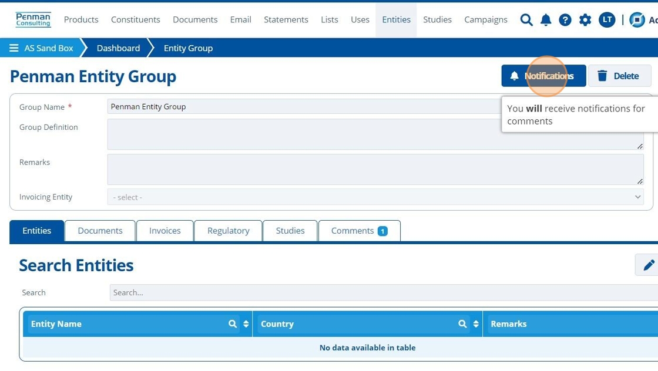
Task: Open the Entities menu
Action: pyautogui.click(x=396, y=20)
